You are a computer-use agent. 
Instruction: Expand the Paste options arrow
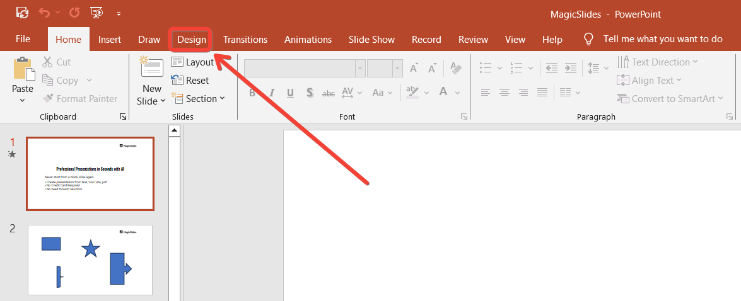coord(23,100)
